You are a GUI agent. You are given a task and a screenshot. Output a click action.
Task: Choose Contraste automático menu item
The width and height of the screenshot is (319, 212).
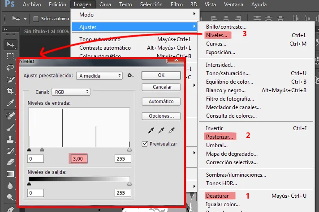pos(135,48)
